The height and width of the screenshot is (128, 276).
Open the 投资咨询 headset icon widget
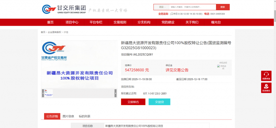[x=266, y=76]
